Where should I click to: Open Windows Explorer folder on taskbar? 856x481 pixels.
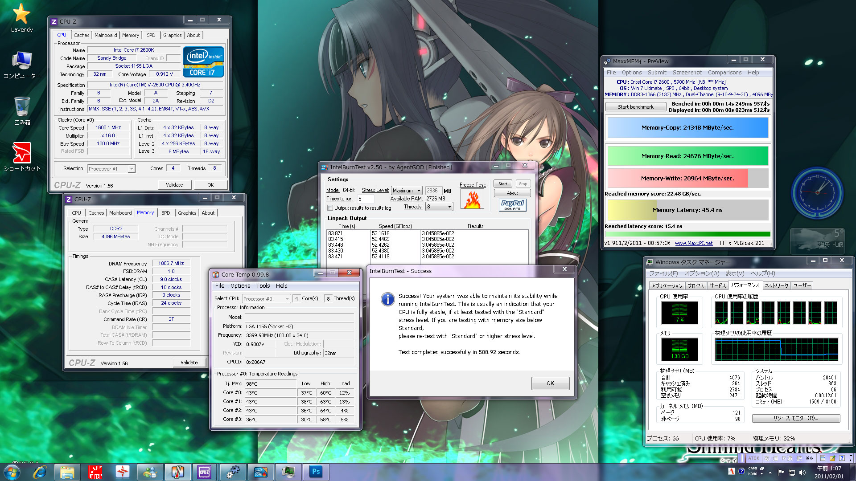click(67, 472)
